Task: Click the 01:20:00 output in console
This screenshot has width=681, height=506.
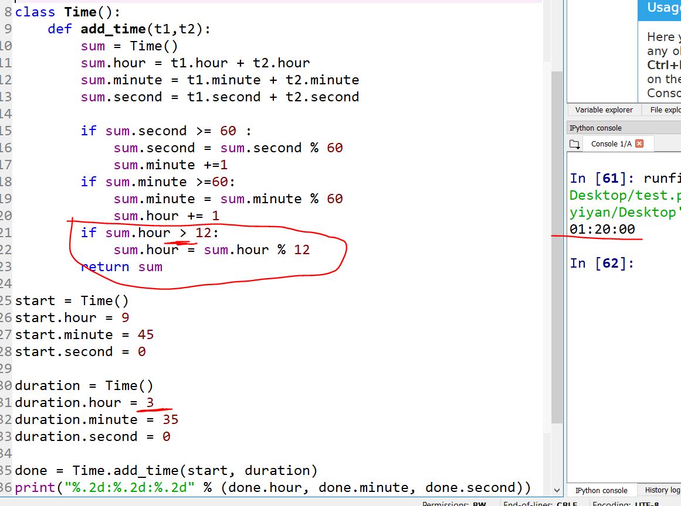Action: pyautogui.click(x=602, y=230)
